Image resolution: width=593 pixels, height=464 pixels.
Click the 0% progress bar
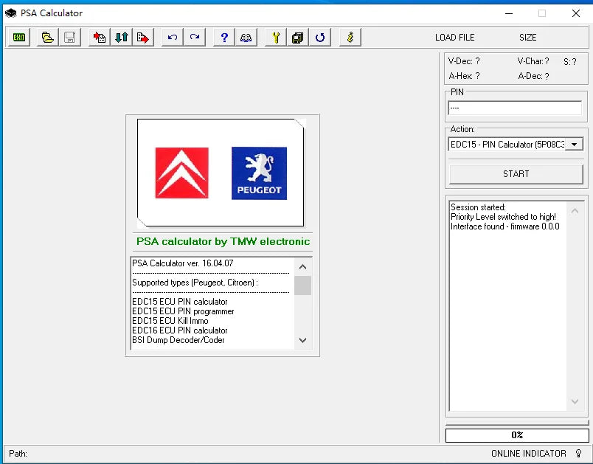point(517,435)
